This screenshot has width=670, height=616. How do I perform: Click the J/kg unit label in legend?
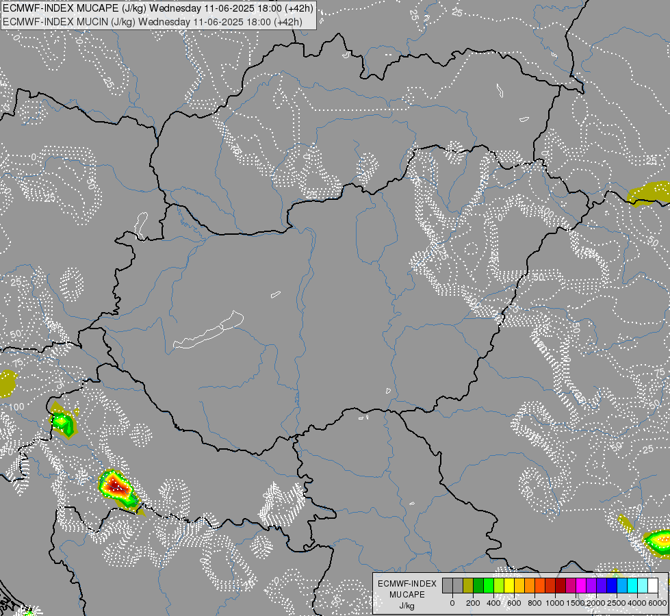point(407,606)
